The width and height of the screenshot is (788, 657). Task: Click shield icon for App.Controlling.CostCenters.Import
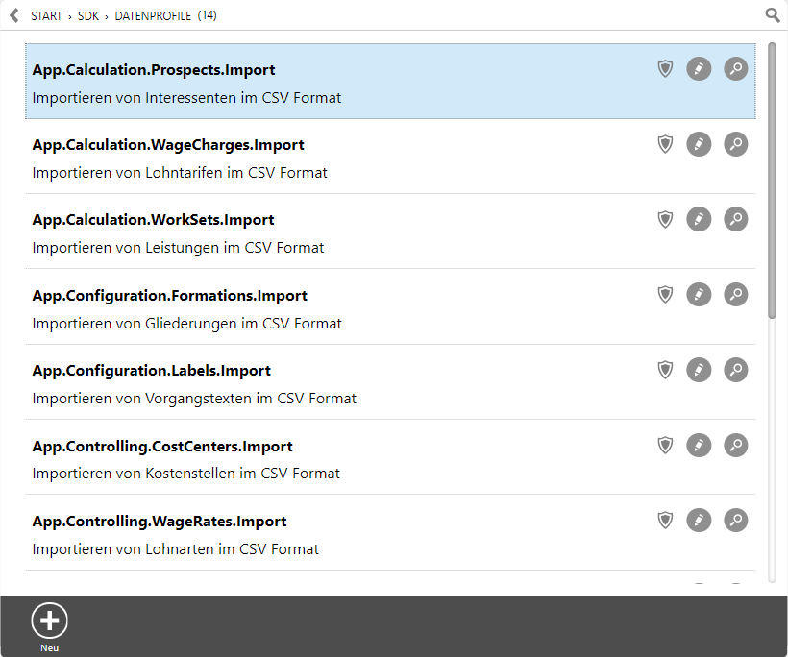tap(665, 445)
